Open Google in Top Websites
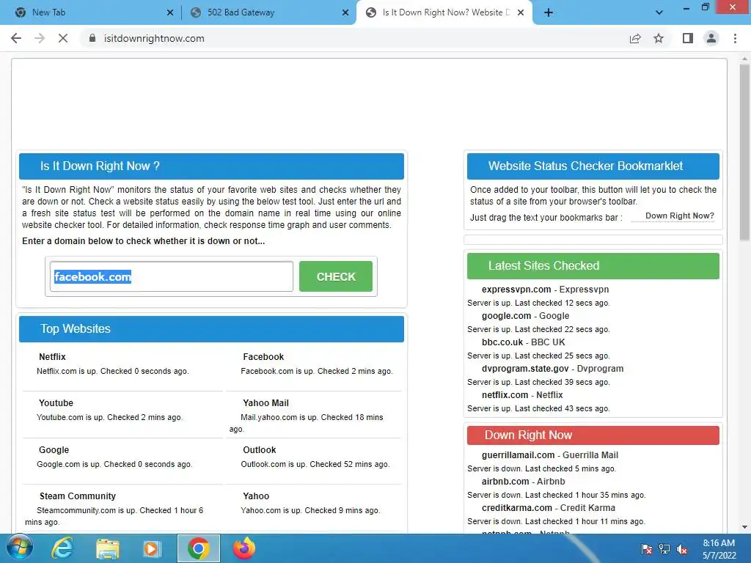This screenshot has width=751, height=563. (x=54, y=450)
